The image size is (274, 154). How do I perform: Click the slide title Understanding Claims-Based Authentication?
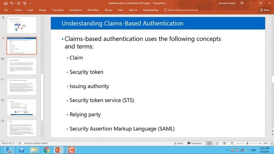[x=122, y=23]
